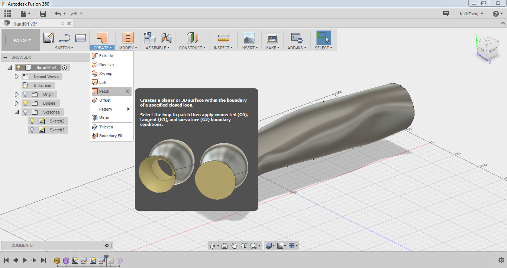Click the Add-Ins scripts icon

tap(297, 37)
